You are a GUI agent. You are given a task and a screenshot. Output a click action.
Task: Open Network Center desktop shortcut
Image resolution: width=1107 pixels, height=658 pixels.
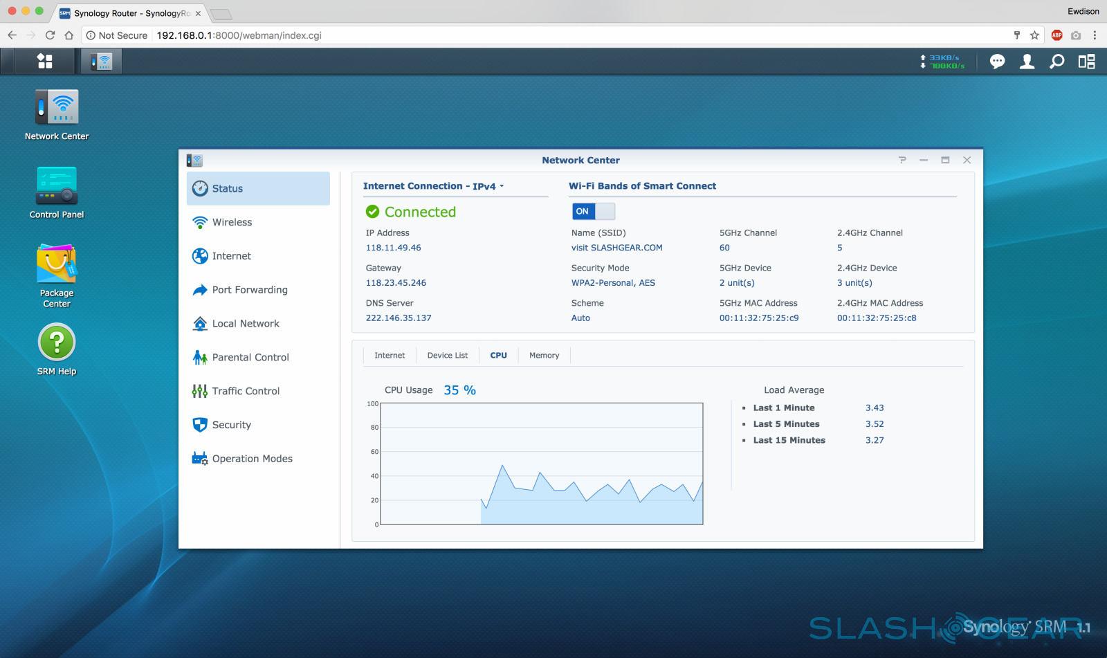click(57, 115)
